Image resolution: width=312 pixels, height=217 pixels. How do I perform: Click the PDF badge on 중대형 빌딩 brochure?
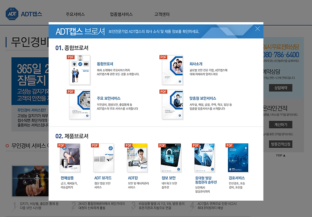[196, 146]
